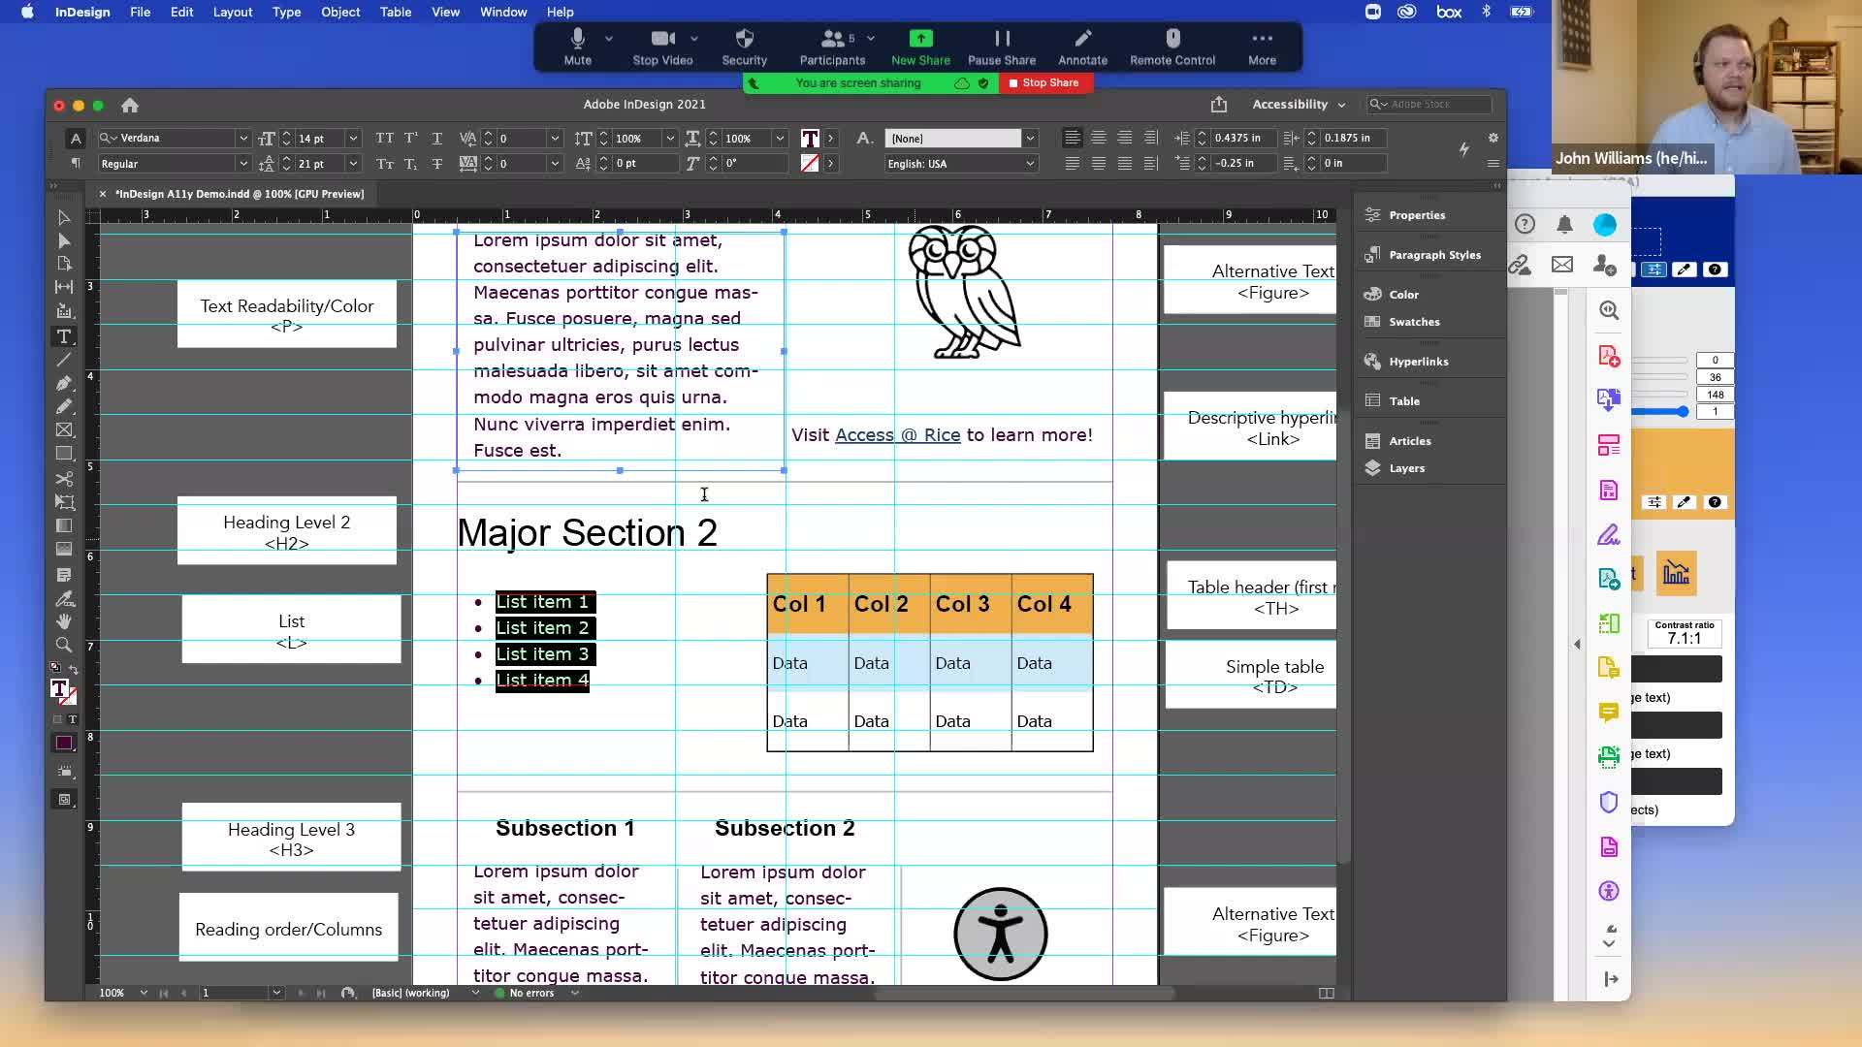The width and height of the screenshot is (1862, 1047).
Task: Open the Articles panel
Action: (1397, 441)
